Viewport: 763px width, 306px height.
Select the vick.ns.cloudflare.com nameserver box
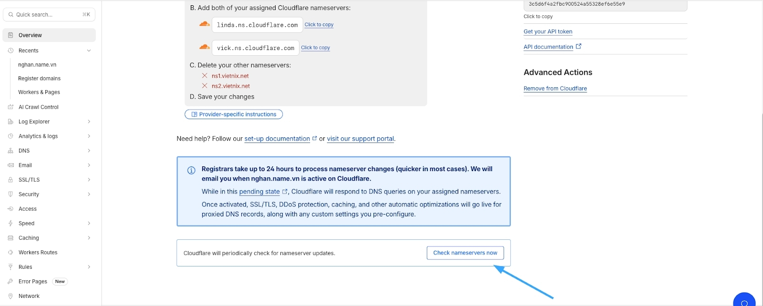[x=256, y=48]
